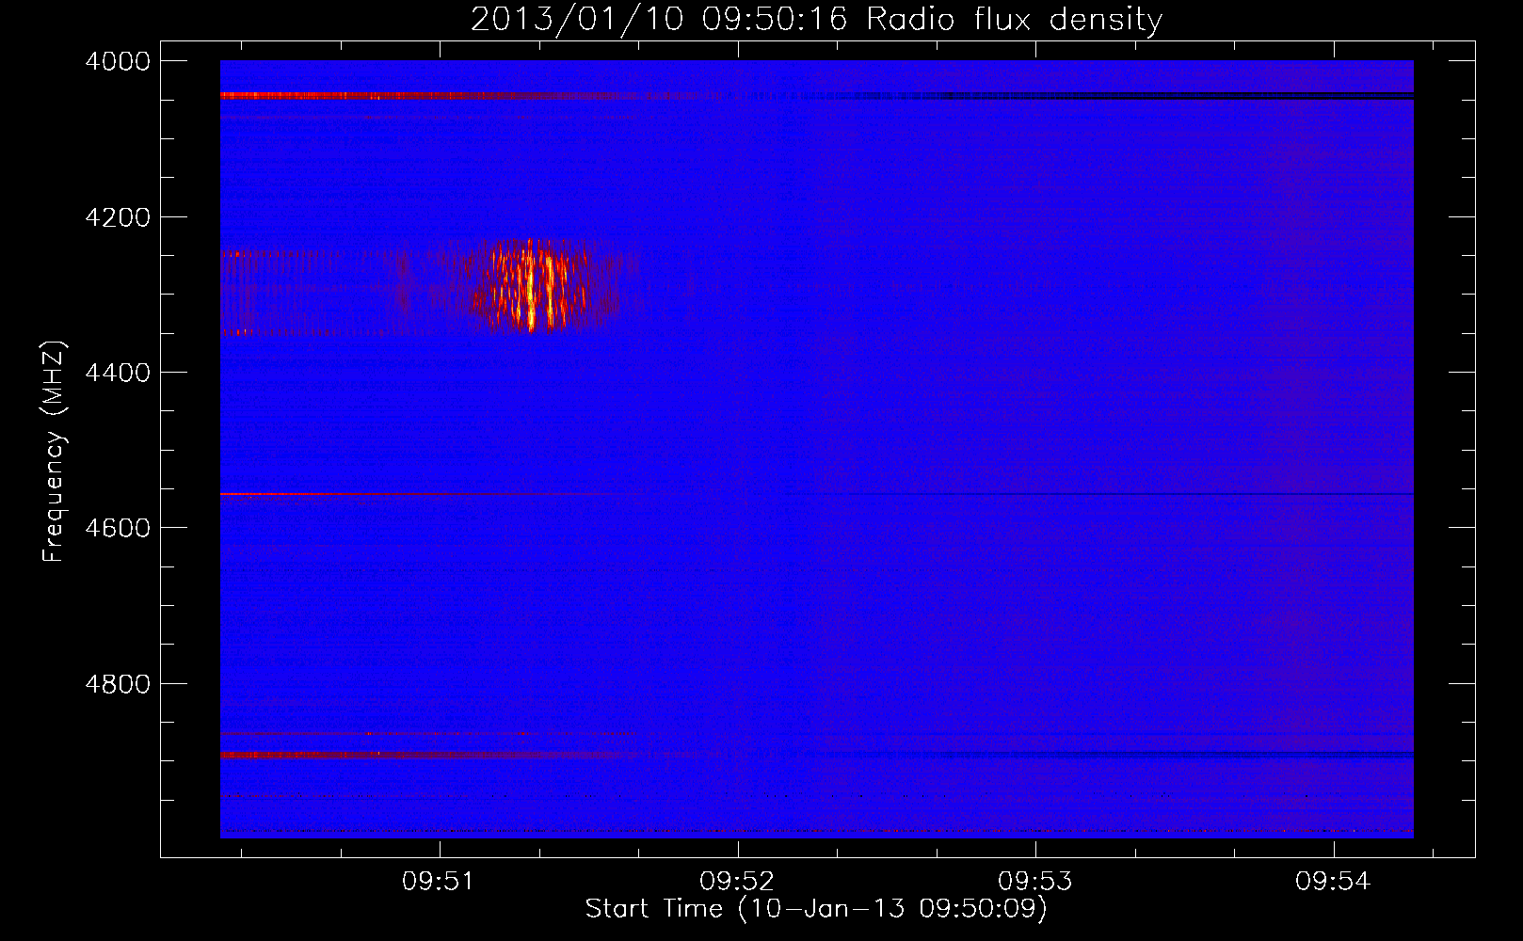Image resolution: width=1523 pixels, height=941 pixels.
Task: Click the 'Start Time (10-Jan-13 09:50:09)' axis label
Action: coord(816,909)
